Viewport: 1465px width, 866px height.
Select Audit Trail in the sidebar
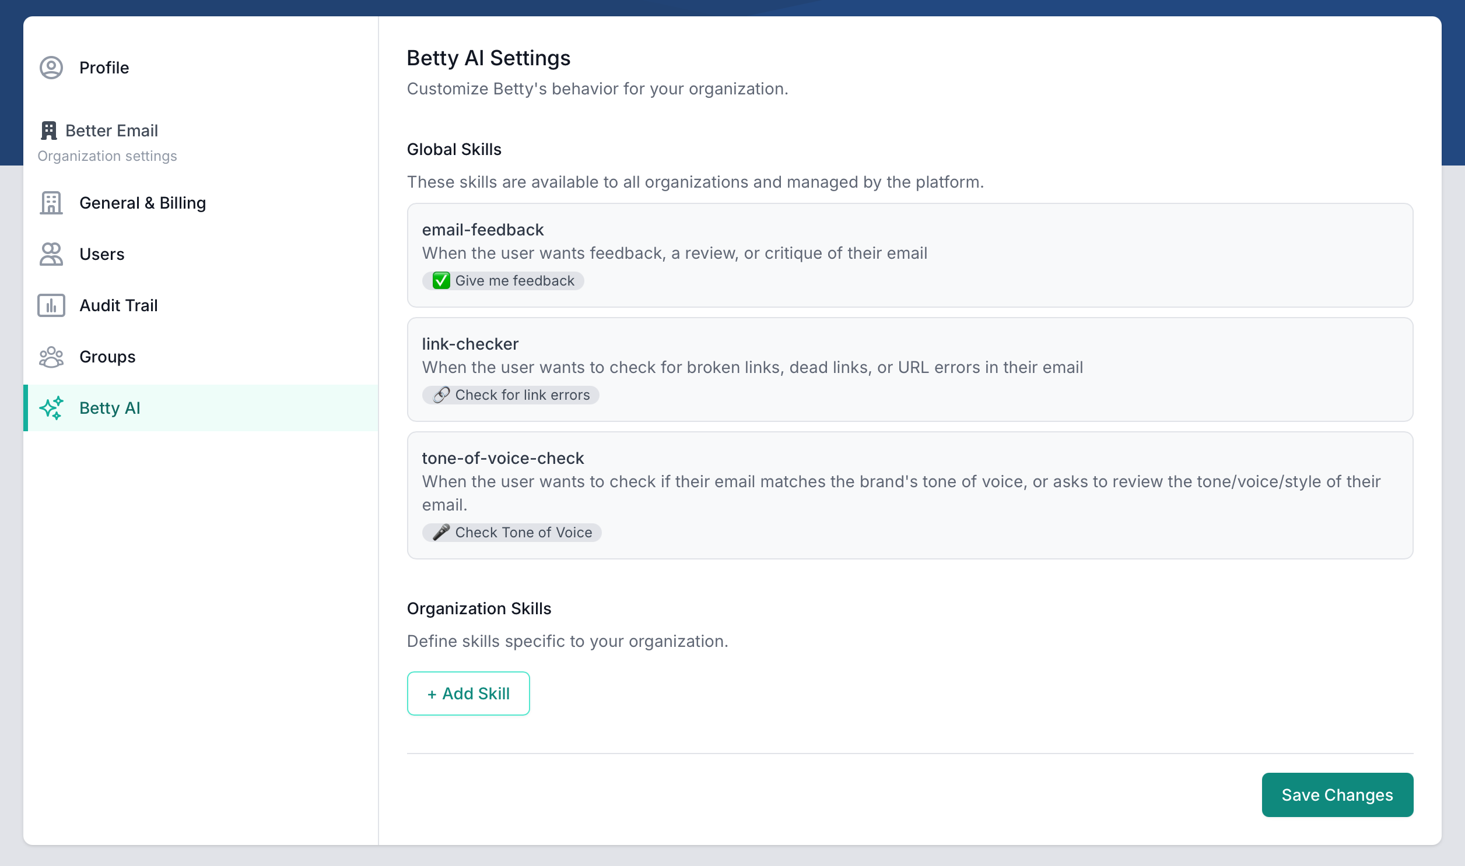(x=118, y=306)
